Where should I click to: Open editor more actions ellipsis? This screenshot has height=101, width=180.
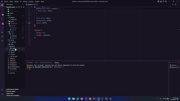pyautogui.click(x=178, y=4)
